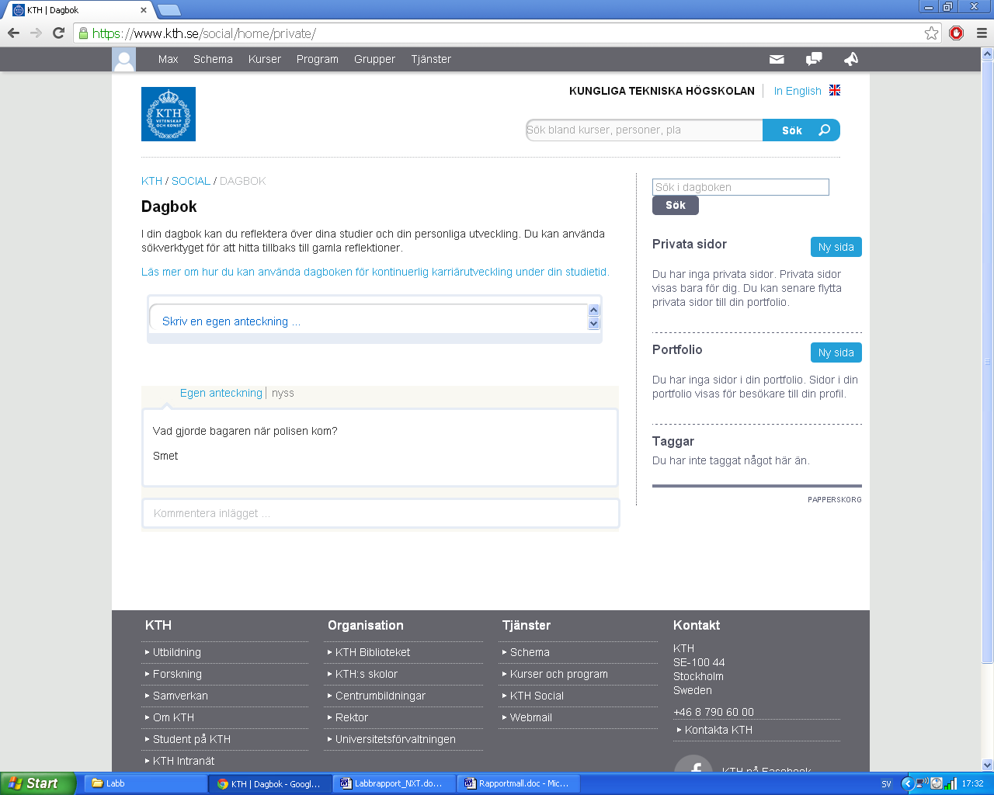Click the browser Forward arrow
Image resolution: width=994 pixels, height=795 pixels.
point(36,33)
